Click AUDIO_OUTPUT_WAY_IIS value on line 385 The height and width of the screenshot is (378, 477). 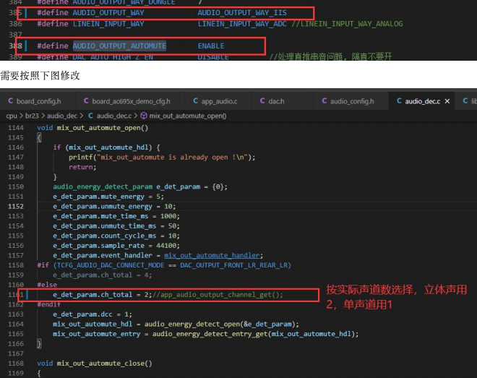242,13
